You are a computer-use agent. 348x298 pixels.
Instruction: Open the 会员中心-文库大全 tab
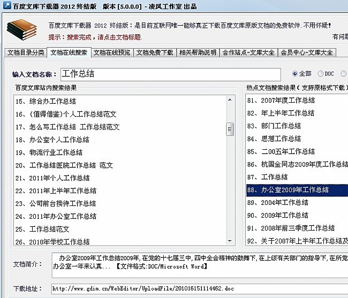307,52
